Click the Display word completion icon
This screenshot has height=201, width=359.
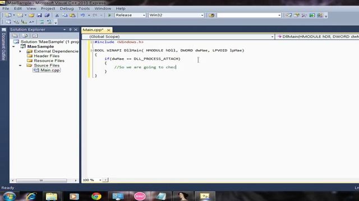click(31, 22)
